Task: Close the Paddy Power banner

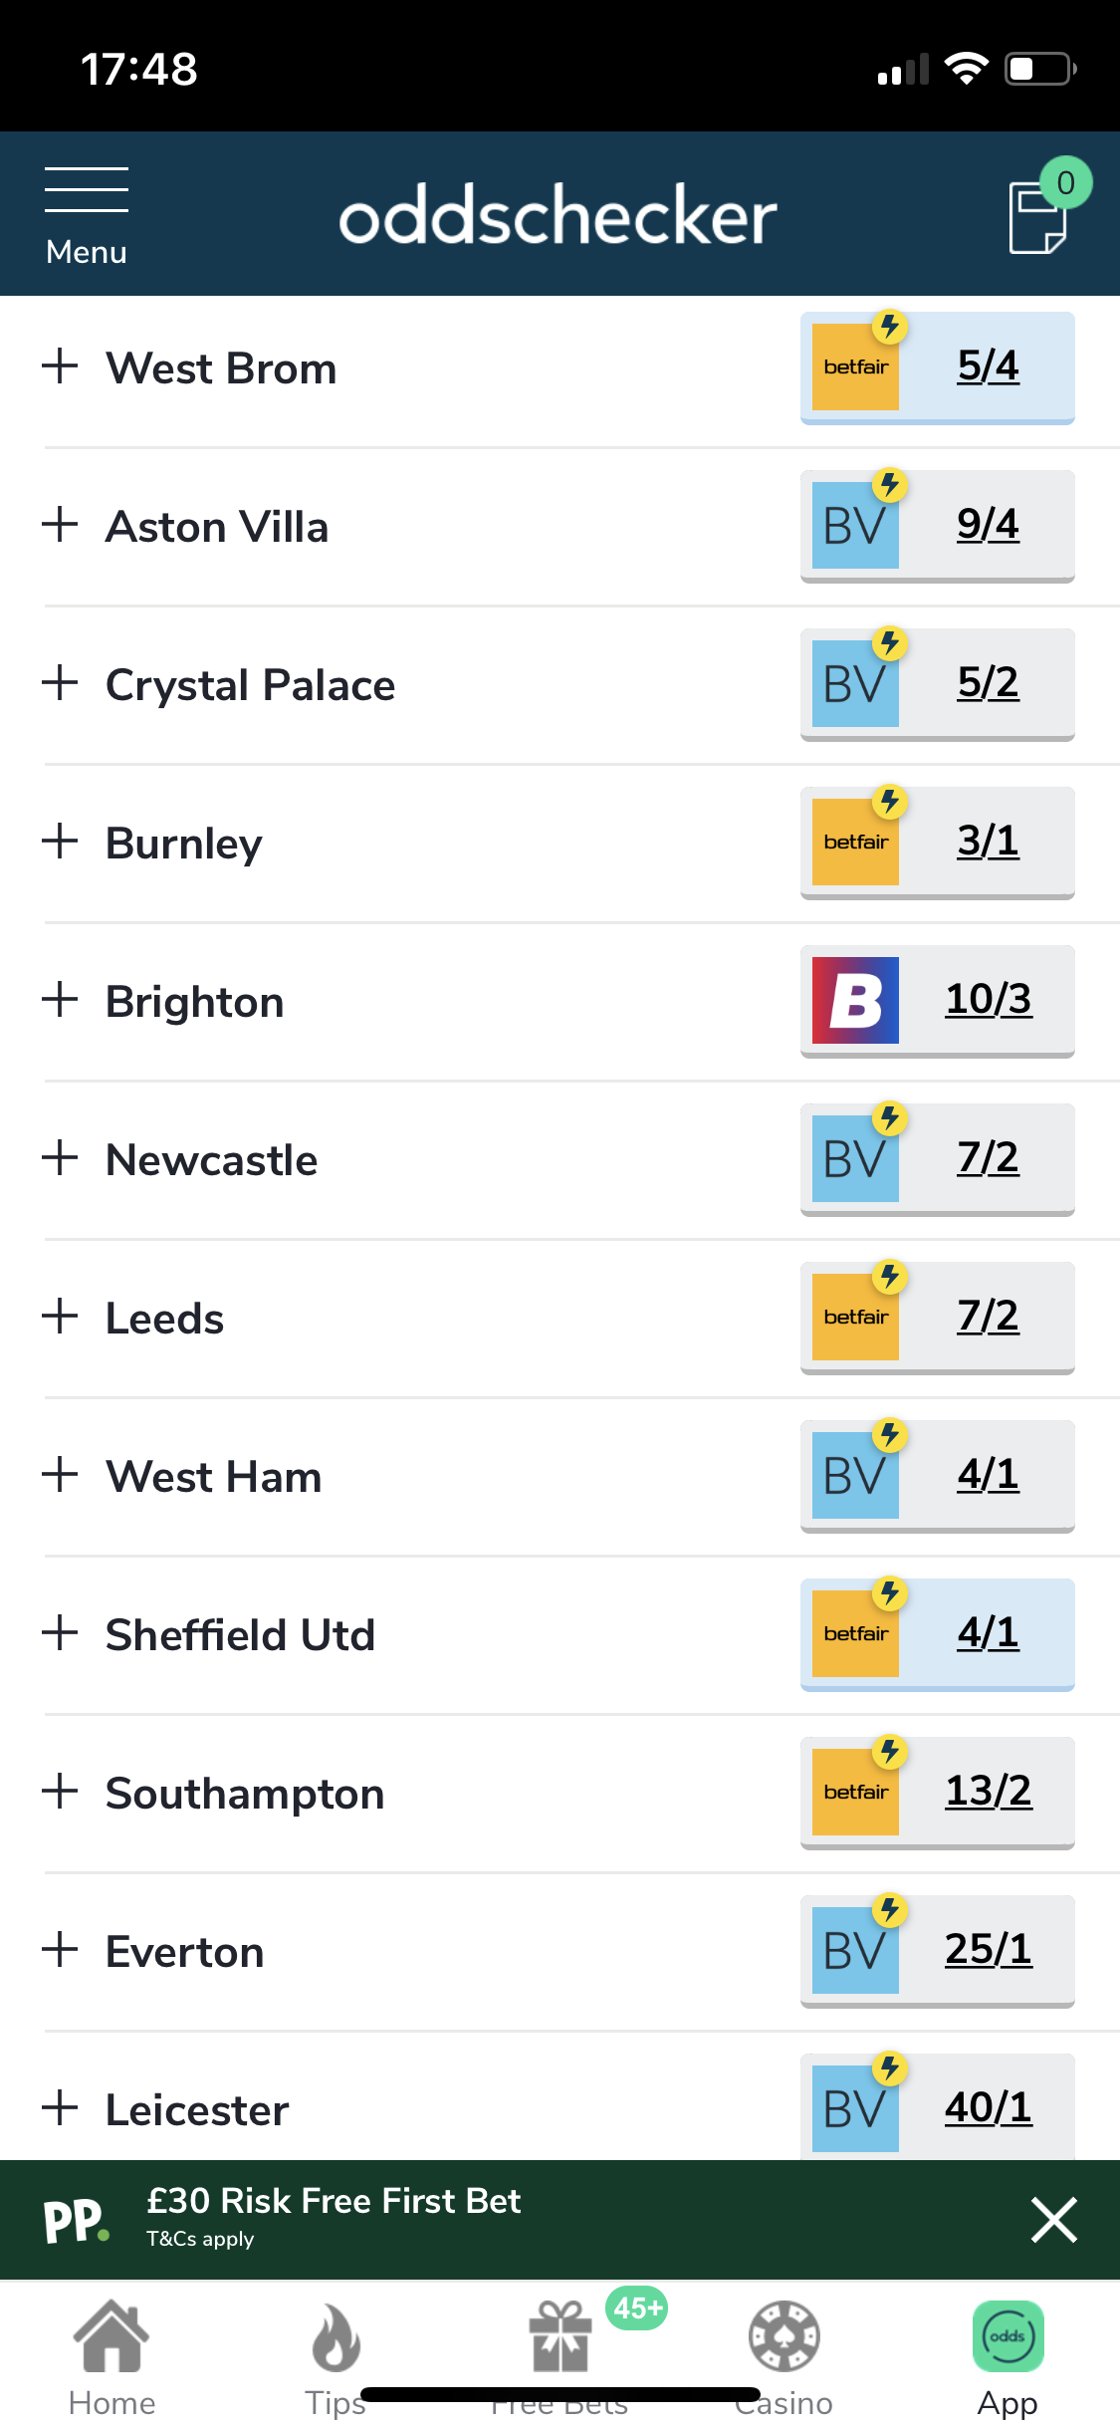Action: pos(1054,2220)
